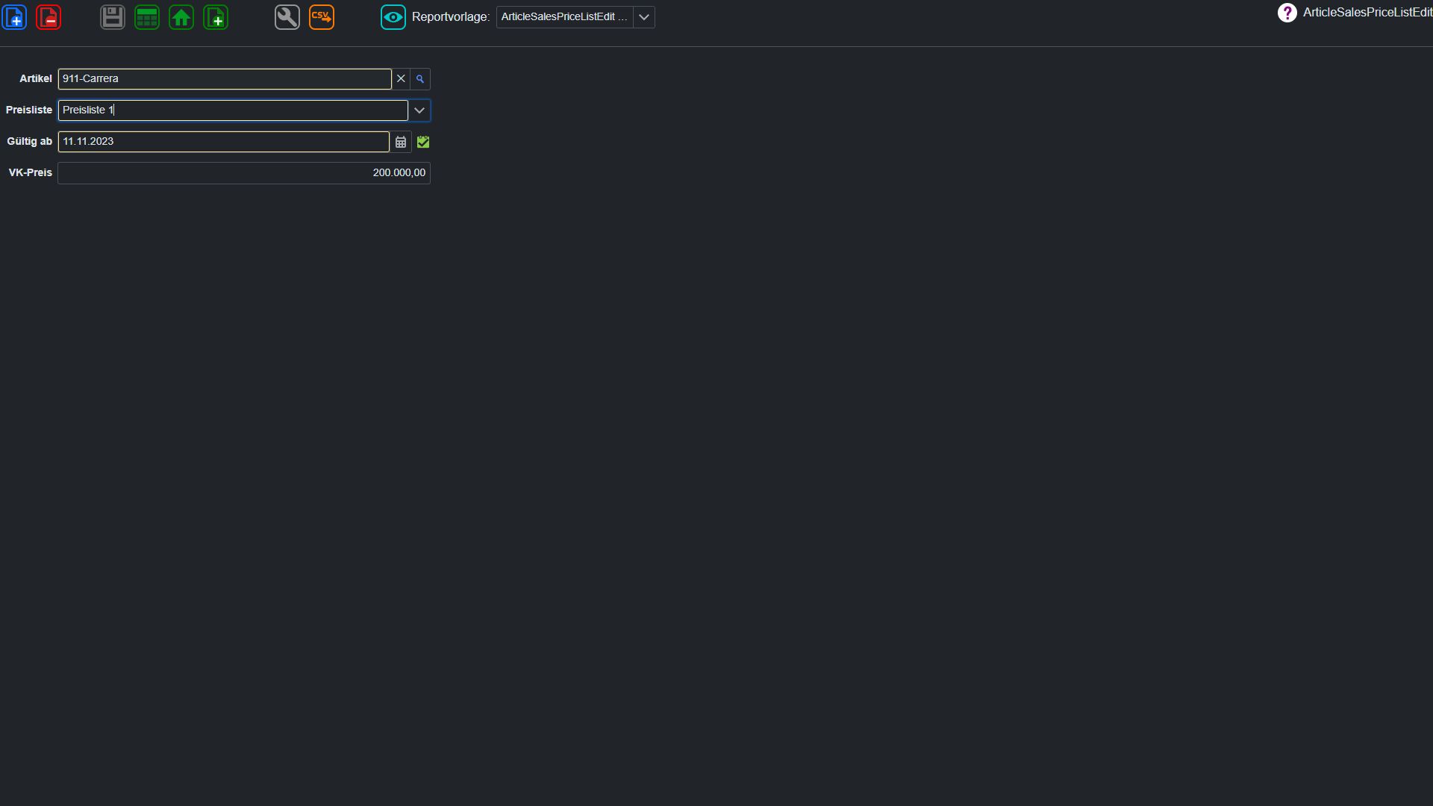The width and height of the screenshot is (1433, 806).
Task: Click the Preisliste combo box text field
Action: click(233, 110)
